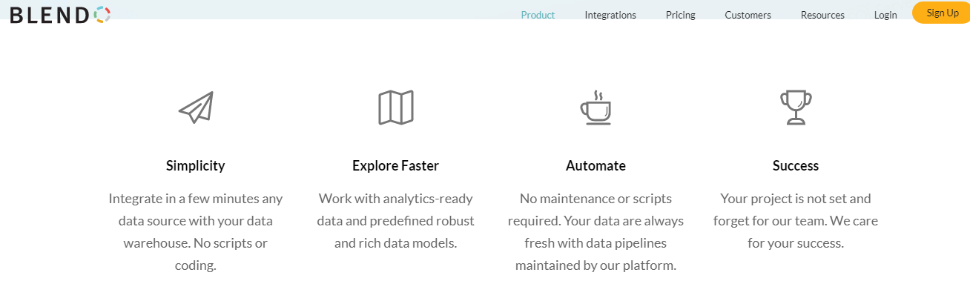970x304 pixels.
Task: Click the analytics-ready data description text
Action: point(395,220)
